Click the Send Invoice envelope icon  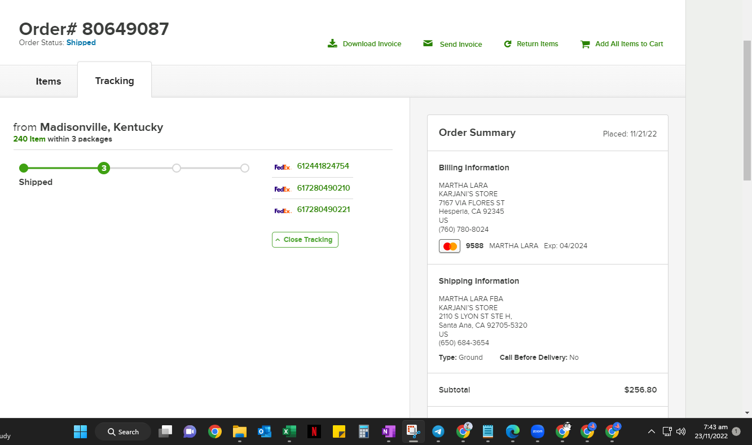pos(428,43)
